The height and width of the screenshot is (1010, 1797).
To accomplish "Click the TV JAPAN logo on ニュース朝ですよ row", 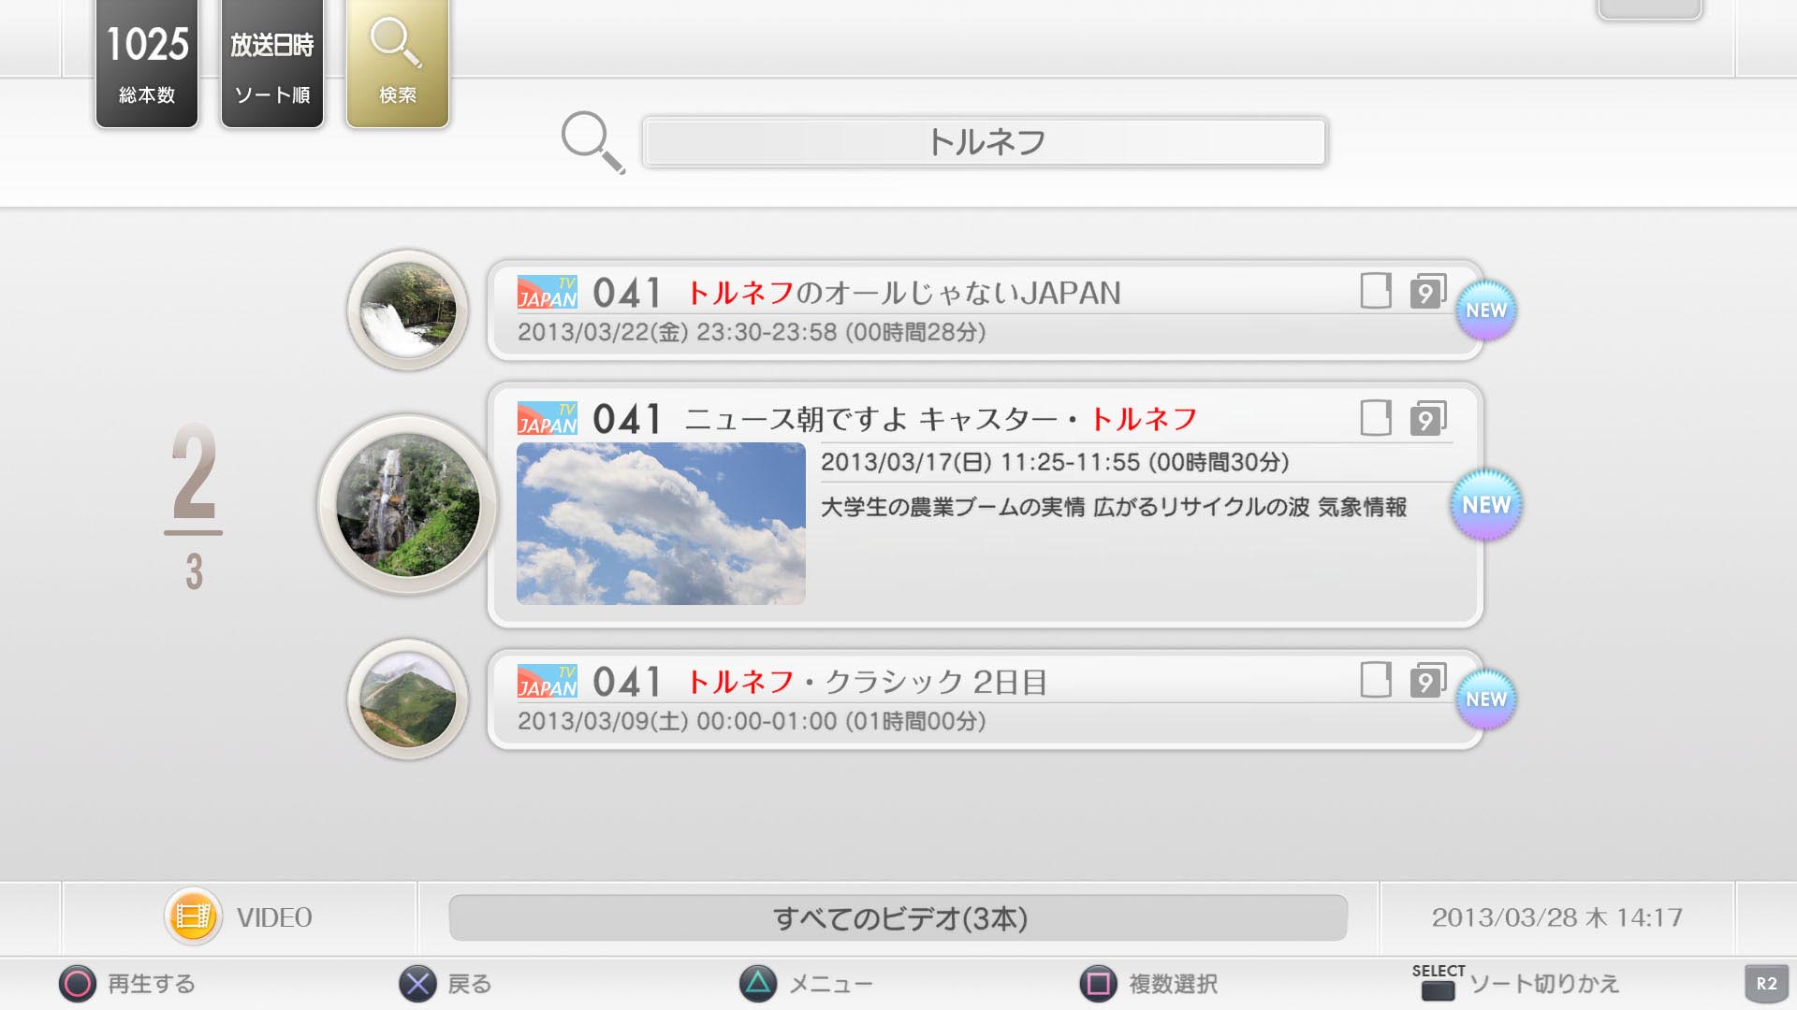I will click(x=548, y=418).
